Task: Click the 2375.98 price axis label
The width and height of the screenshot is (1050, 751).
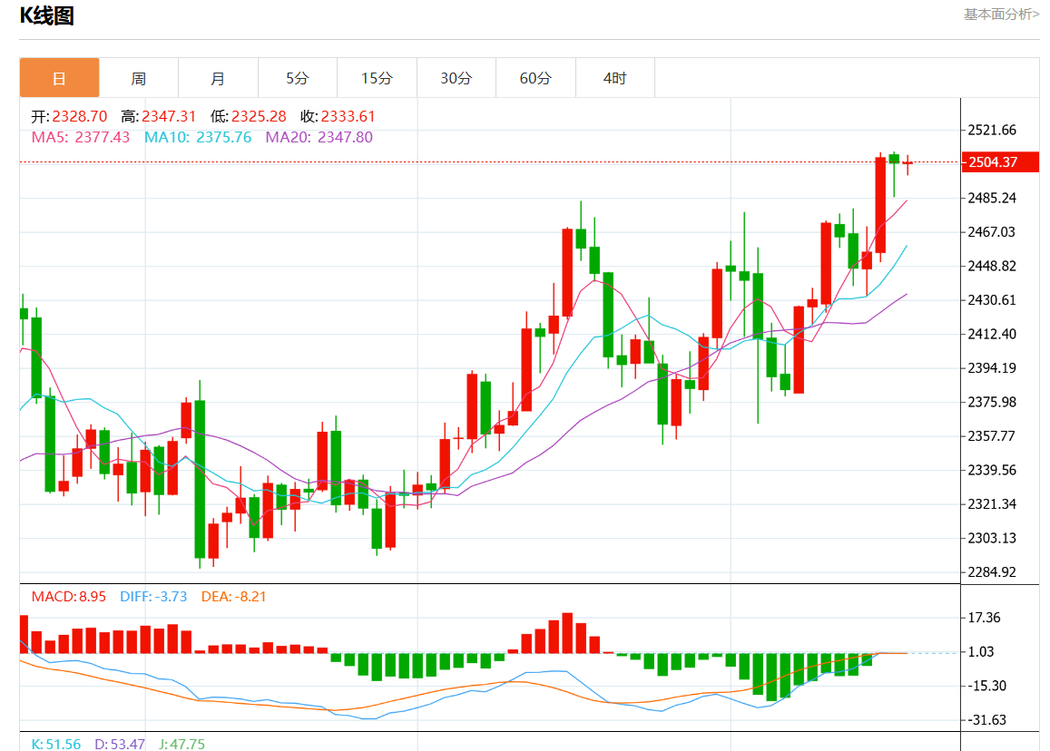Action: [x=992, y=403]
